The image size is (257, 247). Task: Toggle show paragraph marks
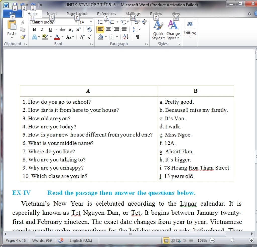(x=138, y=37)
